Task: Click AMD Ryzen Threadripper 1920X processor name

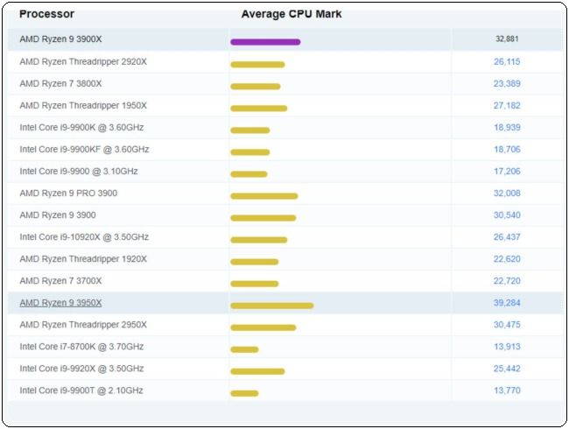Action: click(x=83, y=259)
